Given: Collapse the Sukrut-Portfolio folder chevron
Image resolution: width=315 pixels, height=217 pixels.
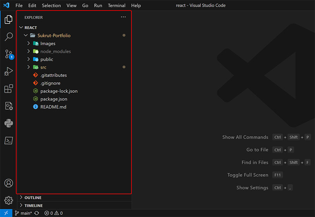Looking at the screenshot, I should click(26, 36).
